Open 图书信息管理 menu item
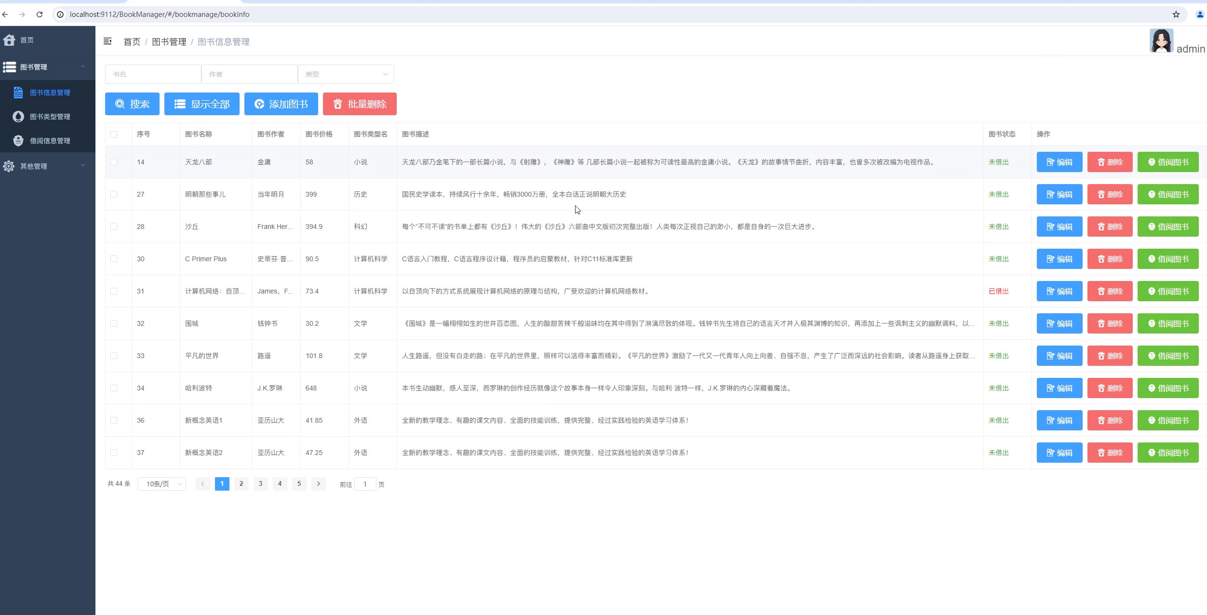1207x615 pixels. [50, 93]
